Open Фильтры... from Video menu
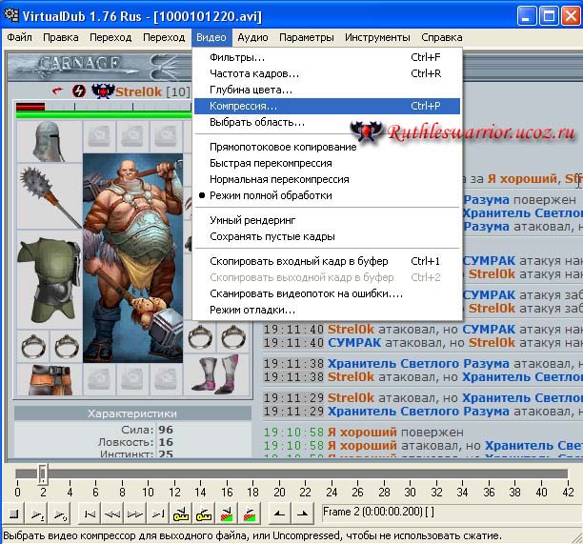Image resolution: width=583 pixels, height=544 pixels. tap(327, 57)
